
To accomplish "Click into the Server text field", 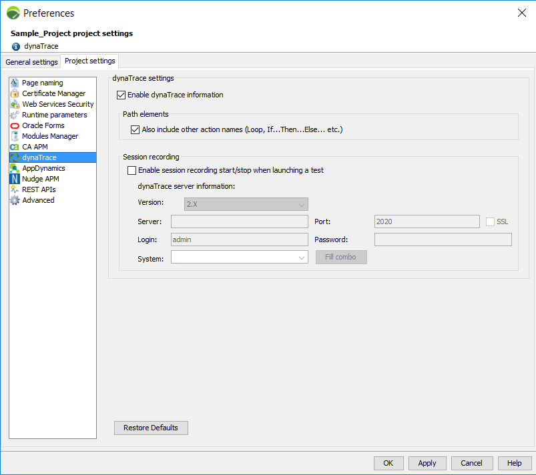I will (x=239, y=221).
